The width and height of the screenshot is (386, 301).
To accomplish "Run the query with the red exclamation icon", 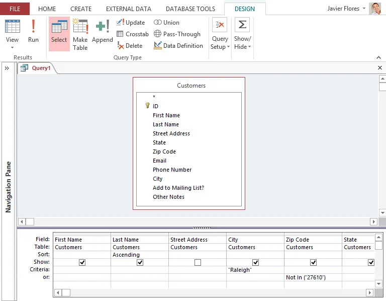I will (33, 31).
